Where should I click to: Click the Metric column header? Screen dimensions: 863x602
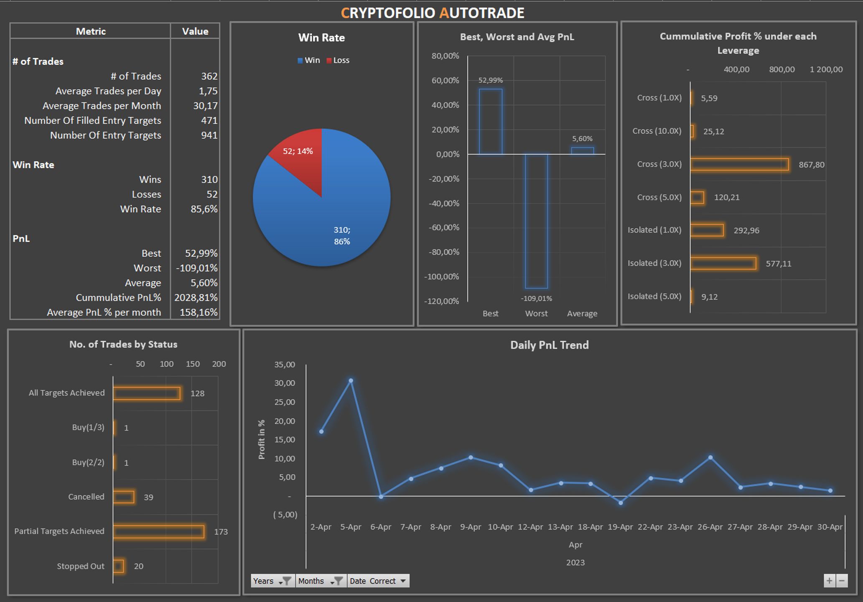click(x=91, y=31)
